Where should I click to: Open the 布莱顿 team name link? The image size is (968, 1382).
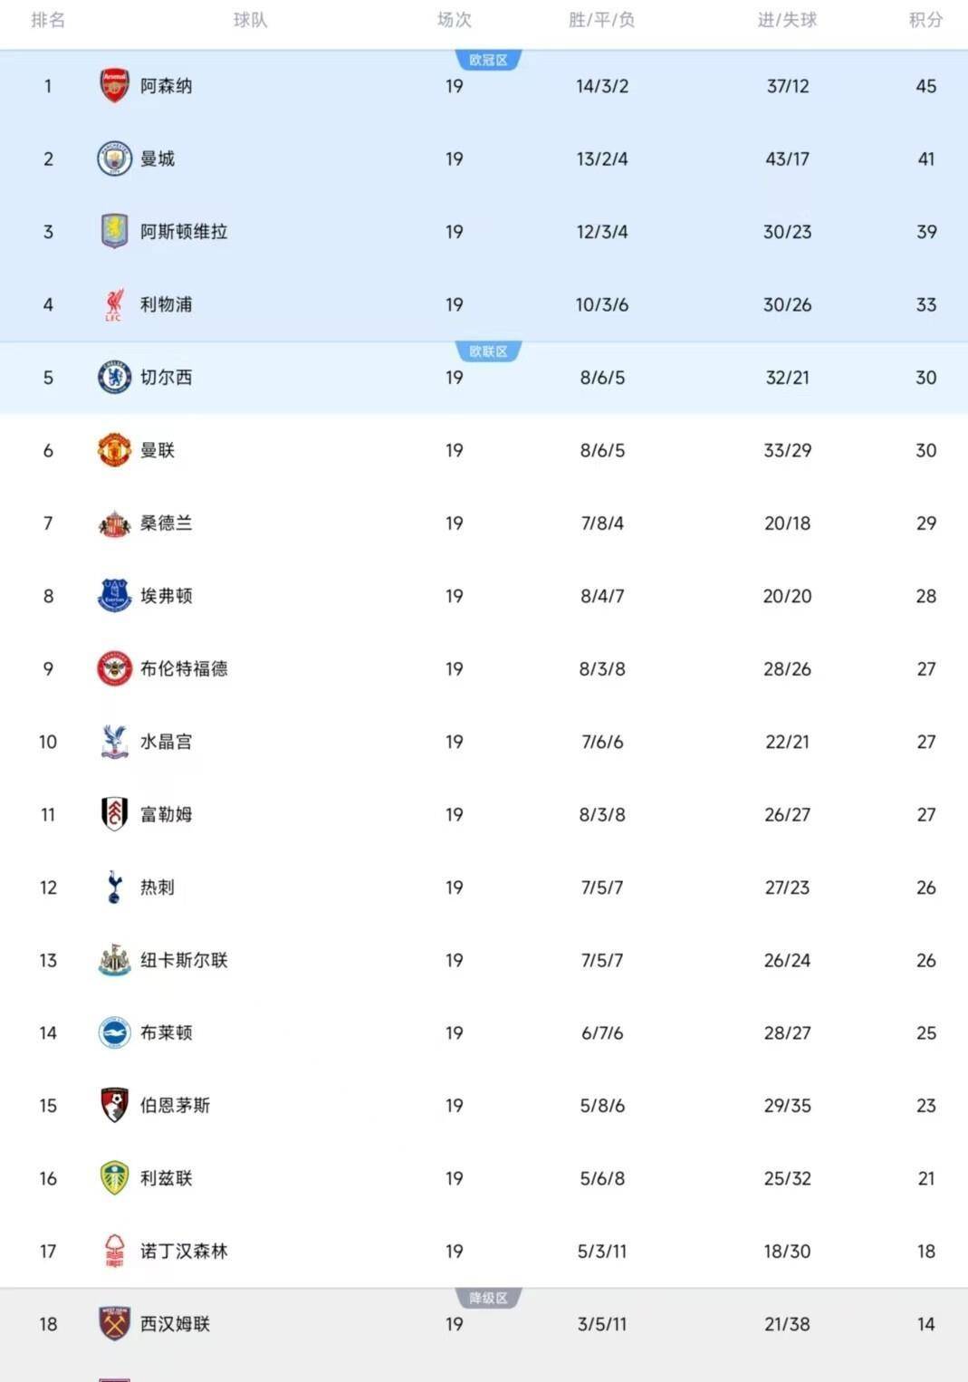click(x=166, y=1033)
